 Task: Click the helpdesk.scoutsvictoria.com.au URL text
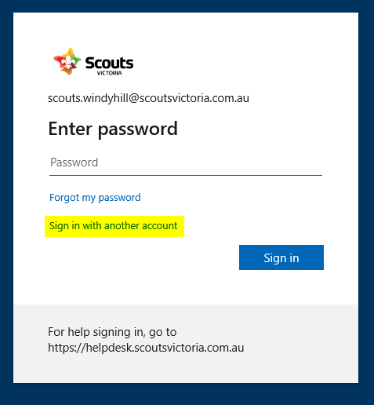pos(146,348)
